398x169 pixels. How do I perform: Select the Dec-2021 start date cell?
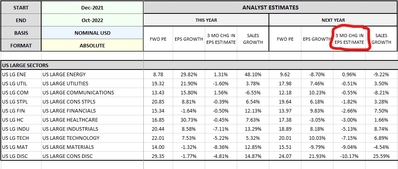[x=92, y=8]
